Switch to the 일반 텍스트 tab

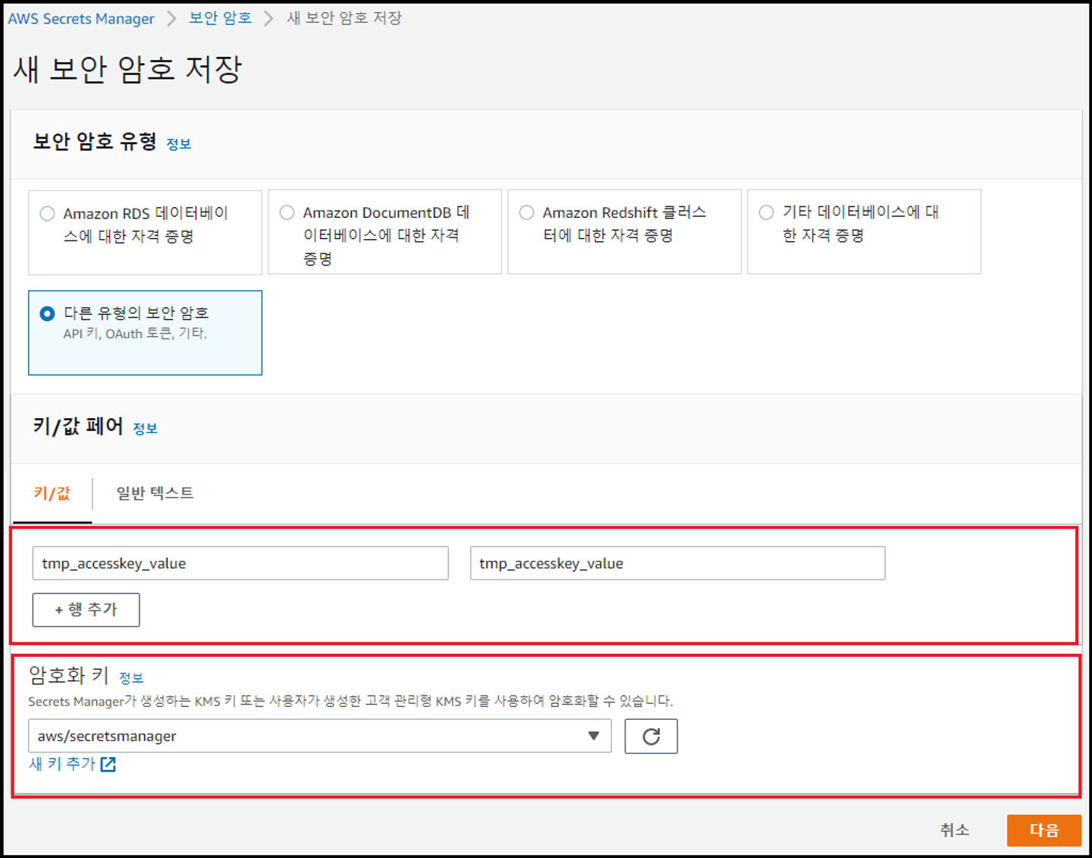click(x=155, y=494)
